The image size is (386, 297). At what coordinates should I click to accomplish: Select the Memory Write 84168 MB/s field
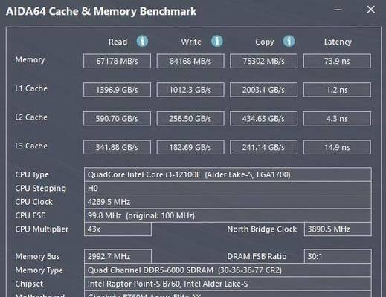[x=190, y=61]
